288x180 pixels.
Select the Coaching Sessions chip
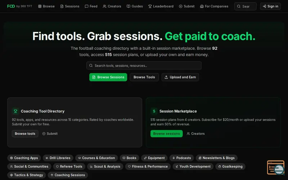coord(68,175)
